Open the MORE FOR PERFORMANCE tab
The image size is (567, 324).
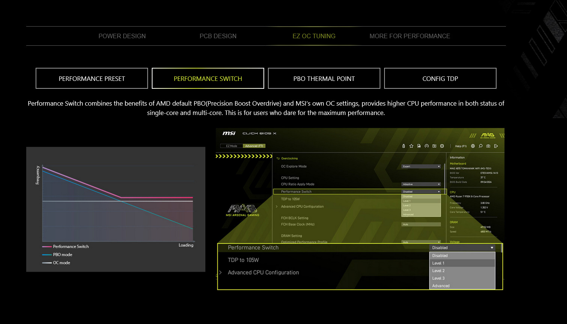(410, 36)
